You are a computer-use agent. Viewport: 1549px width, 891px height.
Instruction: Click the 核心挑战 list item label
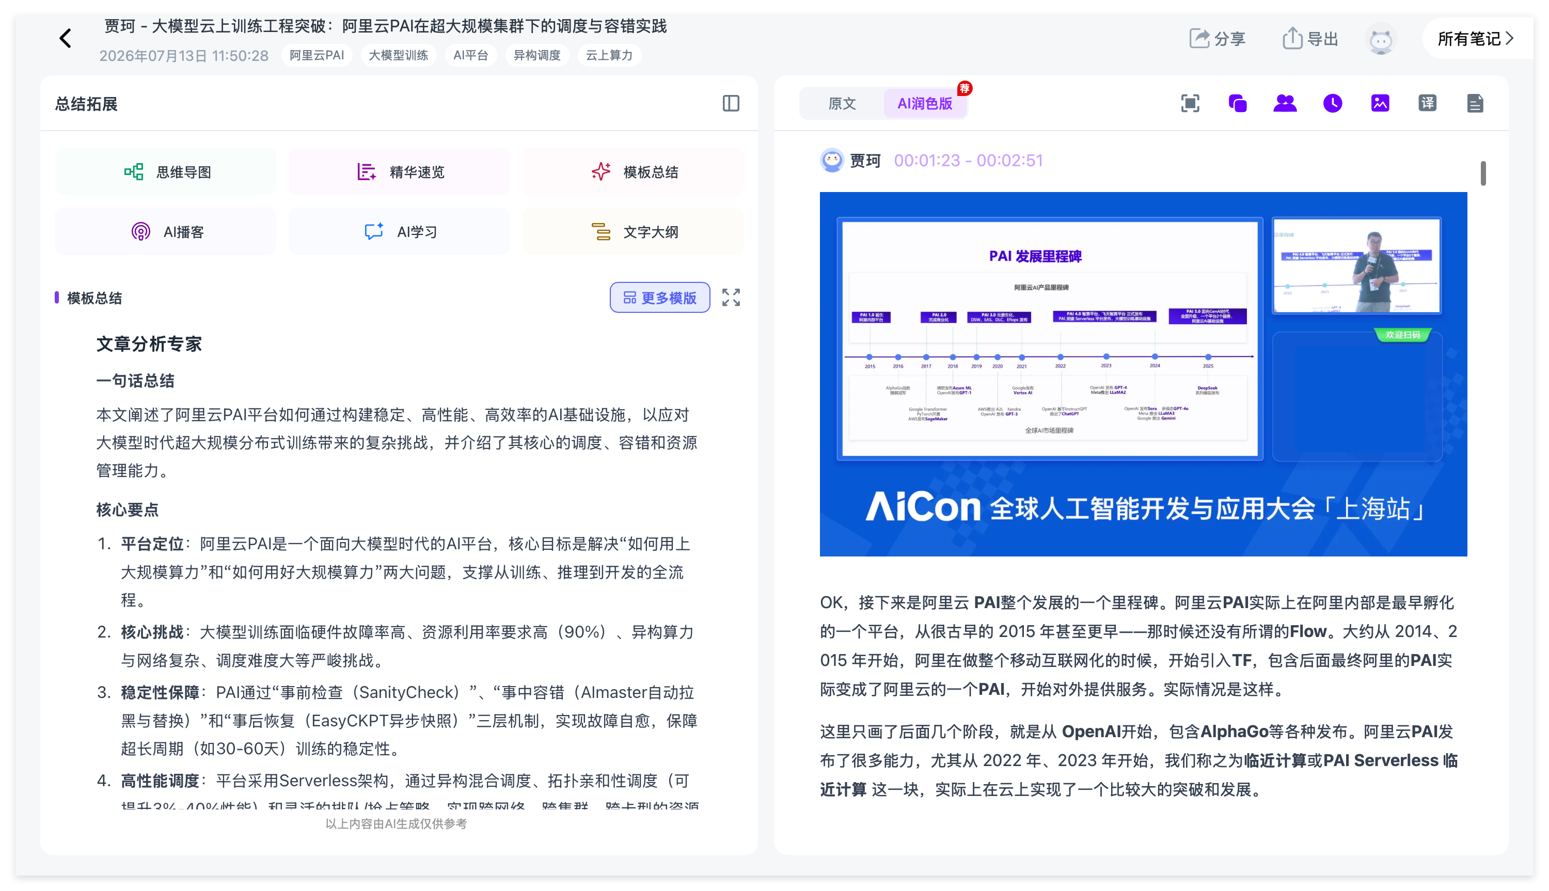152,632
